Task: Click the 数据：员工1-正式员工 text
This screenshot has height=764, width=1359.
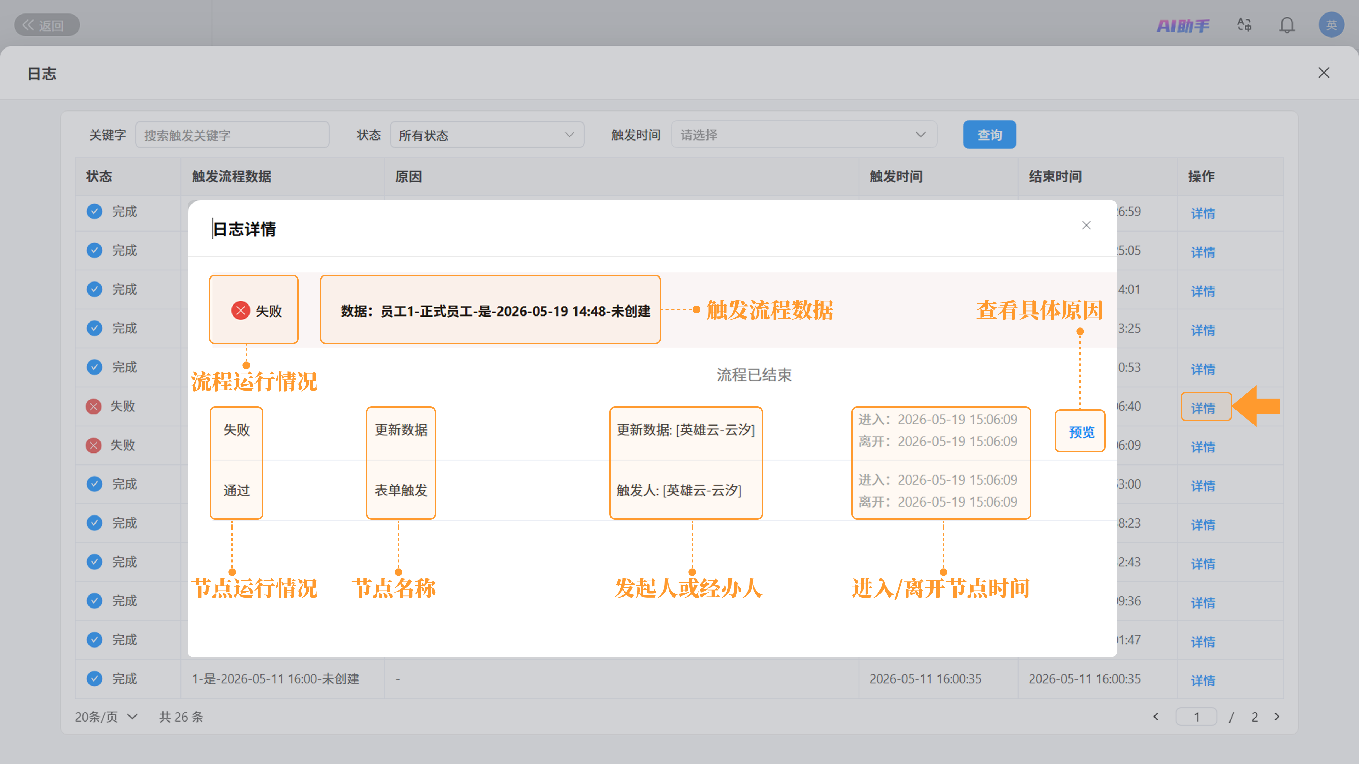Action: [x=495, y=311]
